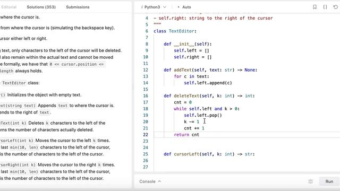Click the 'return cnt' line
Image resolution: width=340 pixels, height=191 pixels.
pyautogui.click(x=186, y=135)
